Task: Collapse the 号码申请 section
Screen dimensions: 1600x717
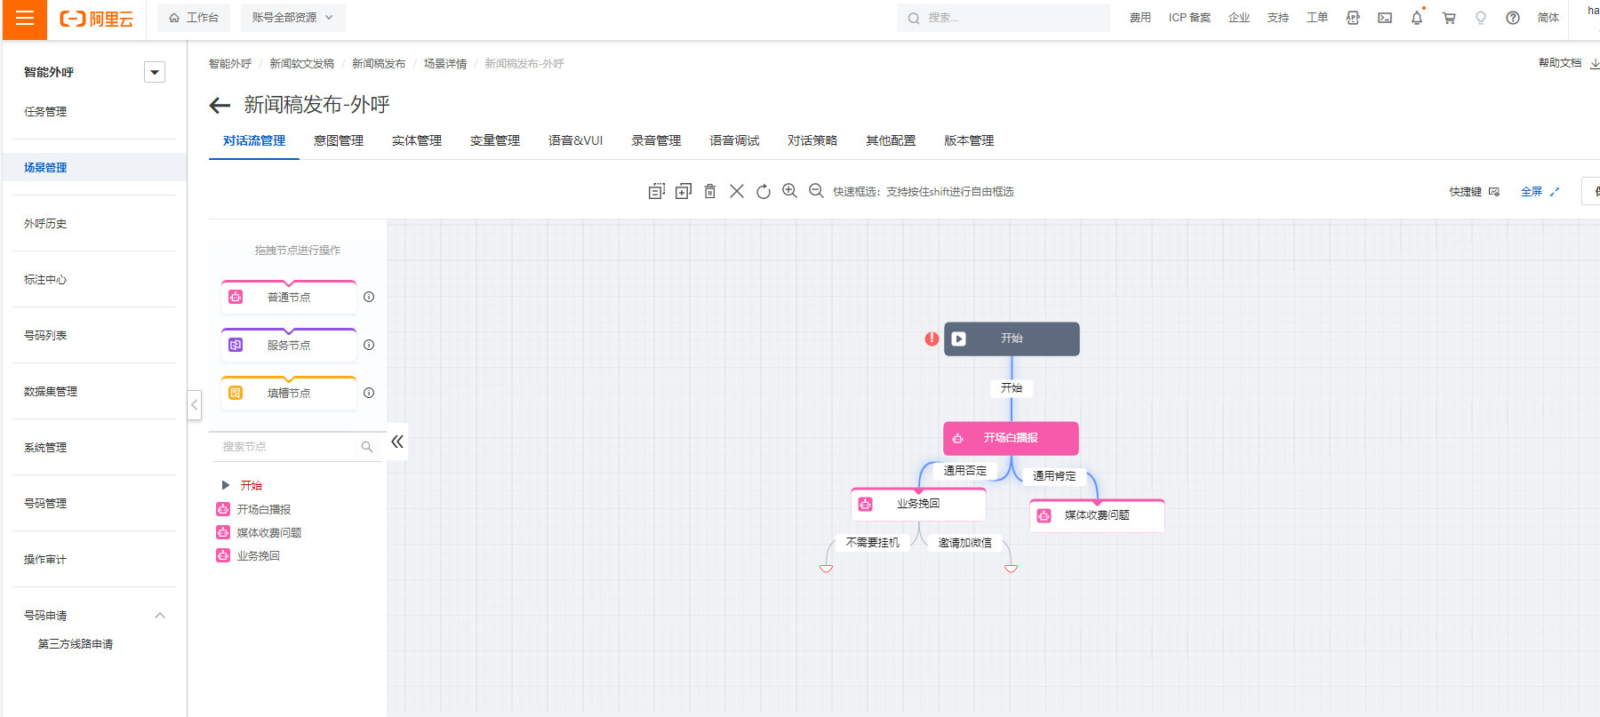Action: (x=160, y=616)
